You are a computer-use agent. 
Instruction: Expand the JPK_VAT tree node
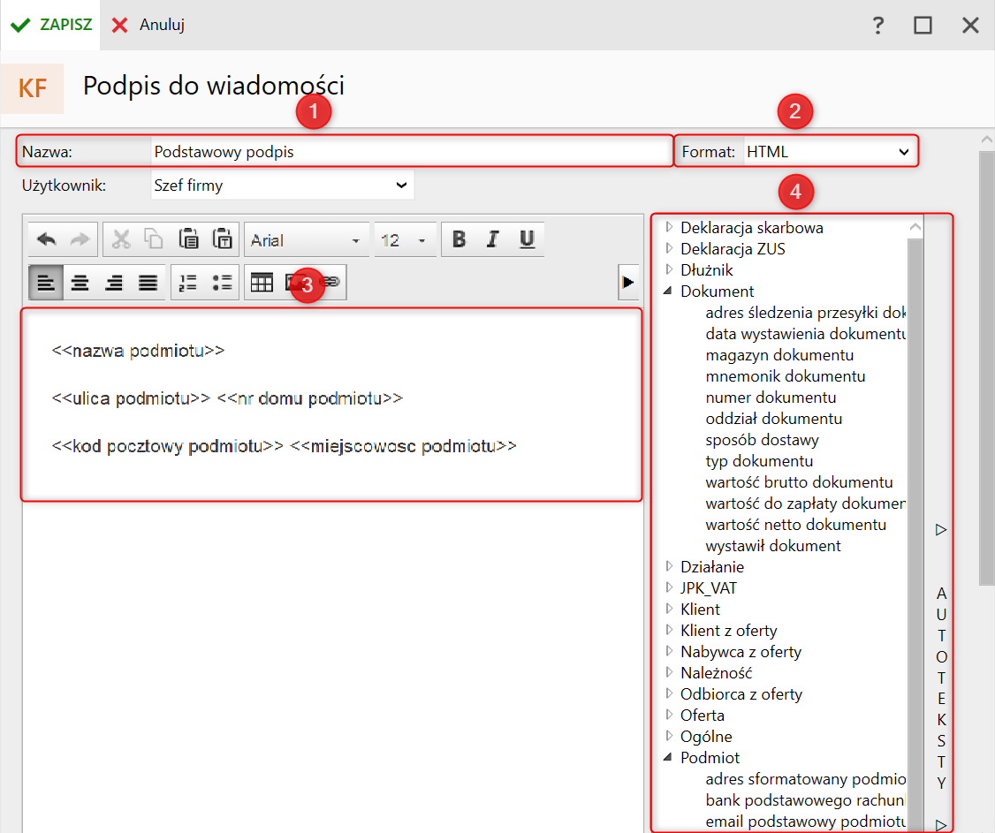coord(669,587)
